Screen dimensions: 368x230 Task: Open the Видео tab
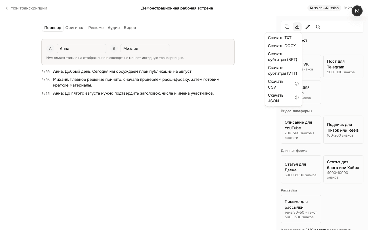[x=130, y=28]
